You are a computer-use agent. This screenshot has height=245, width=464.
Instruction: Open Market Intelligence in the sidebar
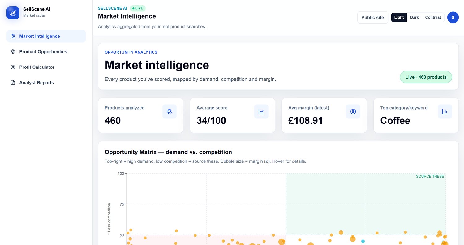[46, 36]
